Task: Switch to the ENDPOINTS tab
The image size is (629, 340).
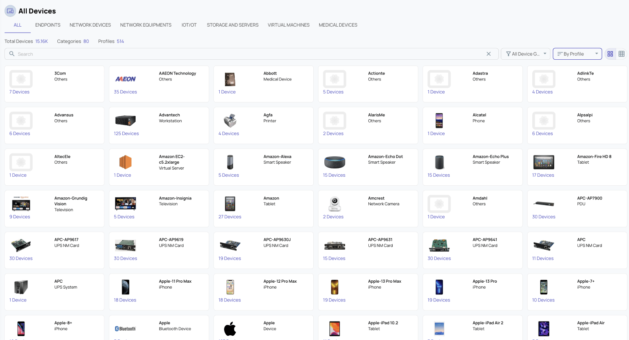Action: click(48, 25)
